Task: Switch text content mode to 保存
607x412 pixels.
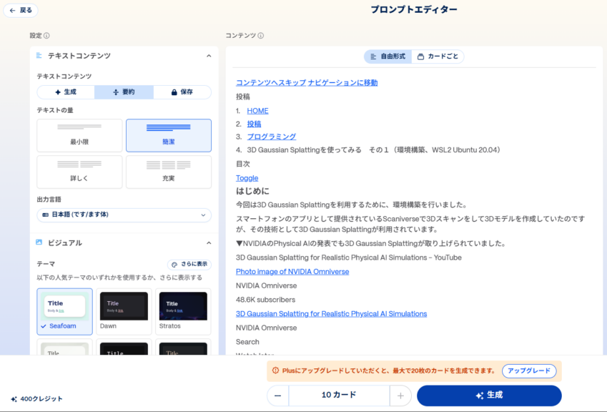Action: point(182,92)
